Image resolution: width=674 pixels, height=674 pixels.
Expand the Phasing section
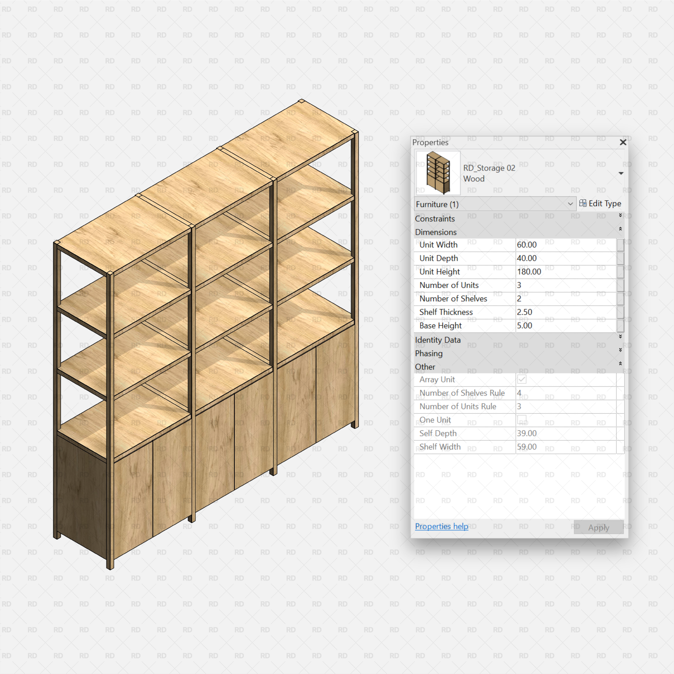[x=620, y=351]
